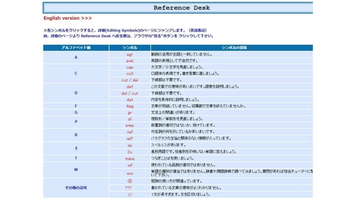Click the Reference Desk title banner
The image size is (355, 199).
178,8
